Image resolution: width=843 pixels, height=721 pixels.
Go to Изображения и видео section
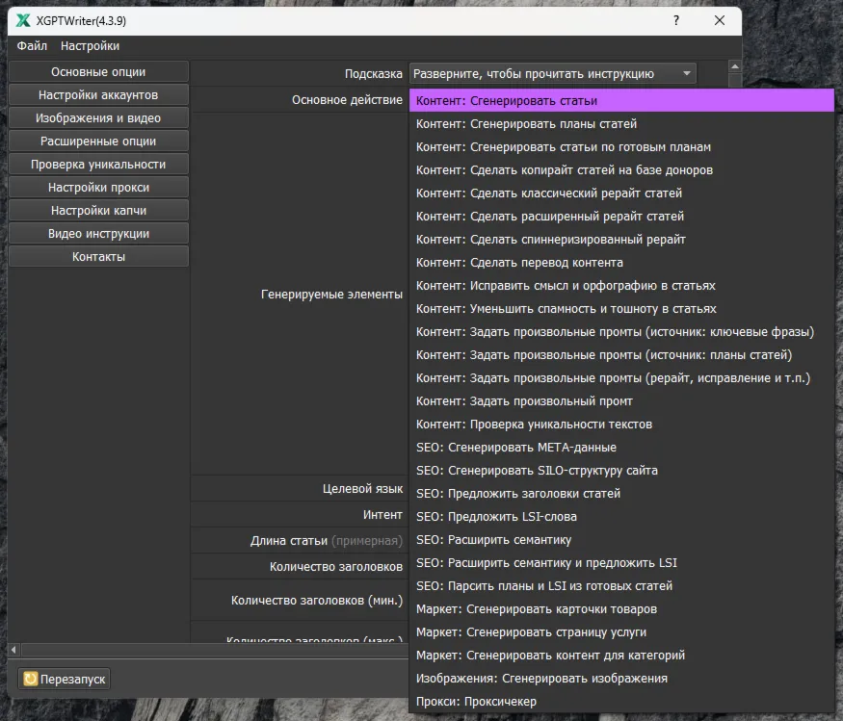click(98, 118)
